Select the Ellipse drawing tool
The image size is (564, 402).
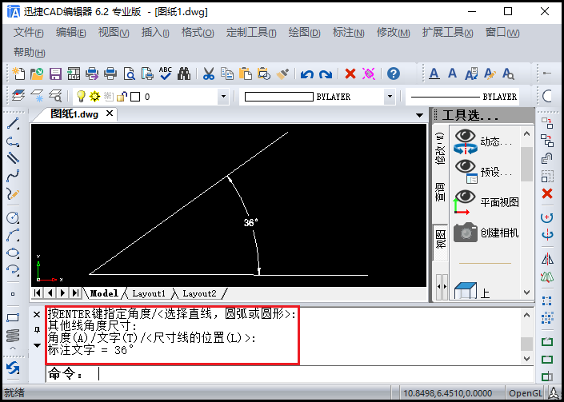click(14, 253)
